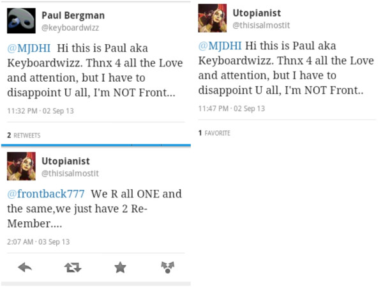This screenshot has width=383, height=287.
Task: Open the @MJDHI mention in Utopianist's tweet
Action: pos(219,47)
